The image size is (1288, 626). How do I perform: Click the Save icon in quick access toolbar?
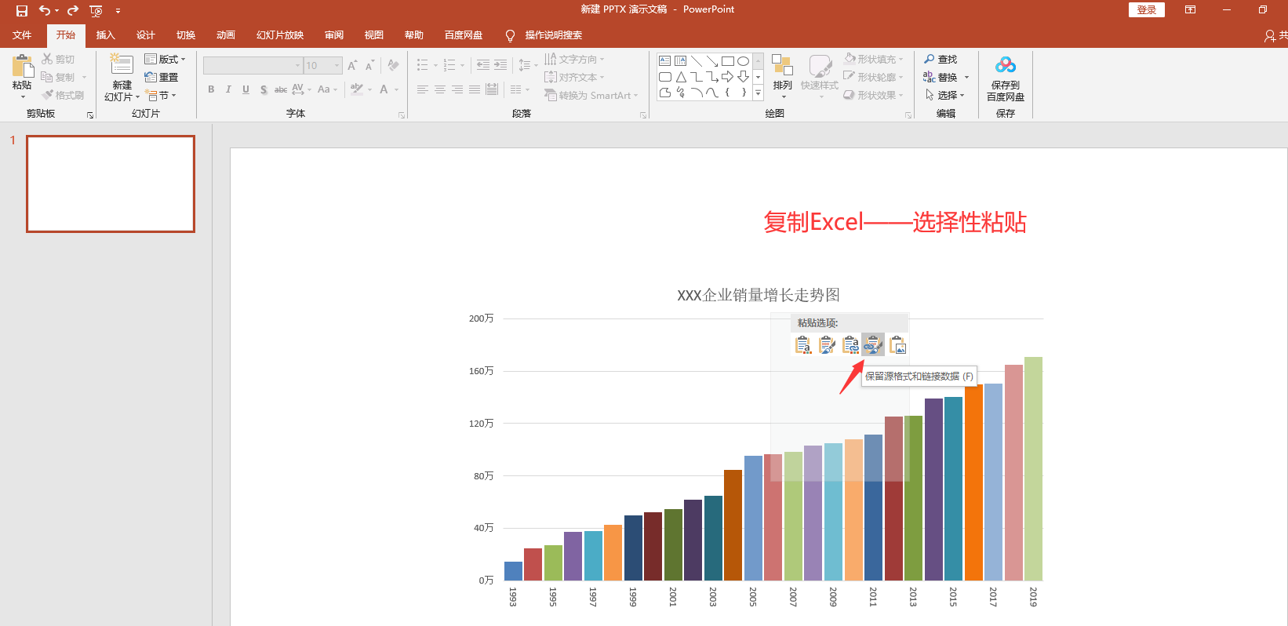[22, 10]
